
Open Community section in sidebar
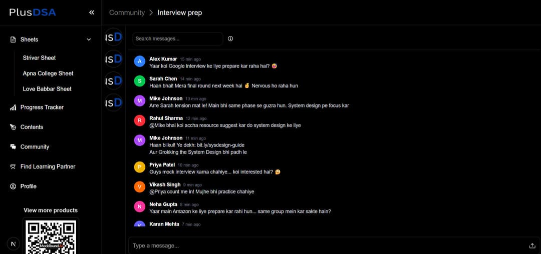(35, 146)
